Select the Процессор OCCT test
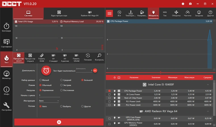216x127 pixels. pyautogui.click(x=18, y=58)
